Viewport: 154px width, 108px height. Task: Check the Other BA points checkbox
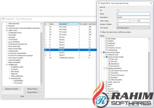click(109, 80)
